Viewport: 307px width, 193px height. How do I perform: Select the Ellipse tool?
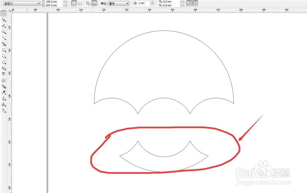click(x=3, y=56)
